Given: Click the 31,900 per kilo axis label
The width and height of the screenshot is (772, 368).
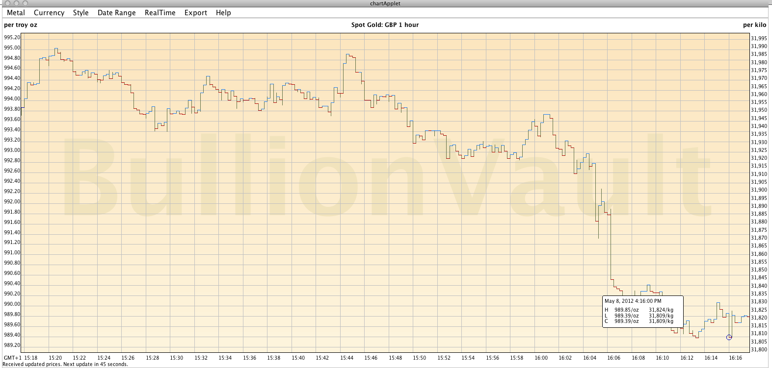Looking at the screenshot, I should (x=759, y=190).
